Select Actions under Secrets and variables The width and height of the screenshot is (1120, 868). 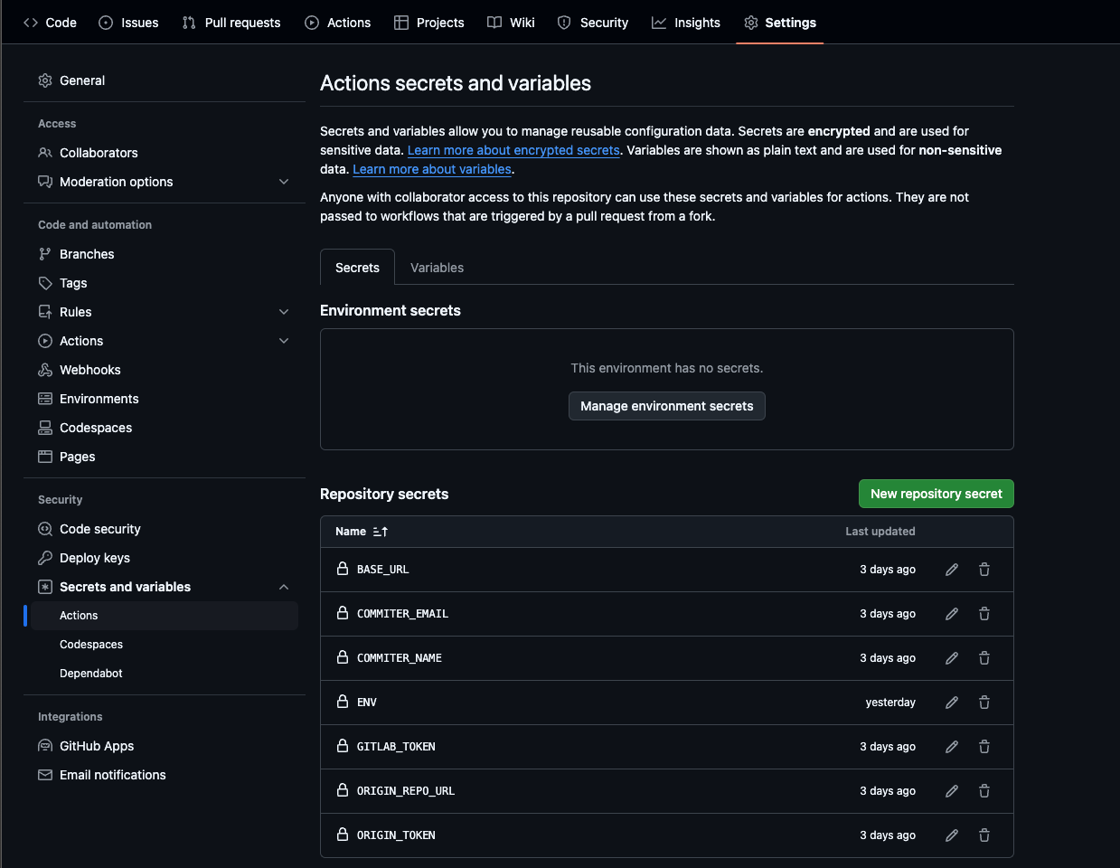tap(165, 616)
